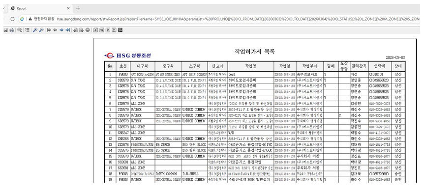Select ship number SH8247 in row 11
The width and height of the screenshot is (424, 191).
tap(122, 133)
